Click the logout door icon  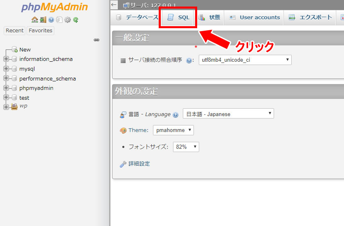[x=43, y=20]
